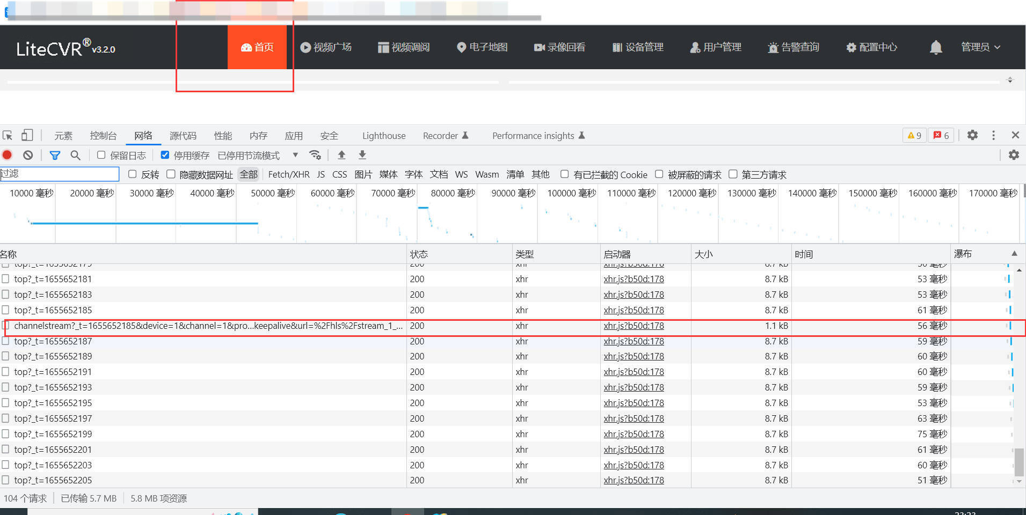Switch to the 内存 DevTools tab

pos(258,136)
